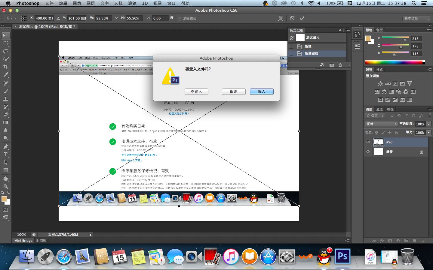Cancel the transform with the circle-slash icon
433x270 pixels.
[x=292, y=18]
